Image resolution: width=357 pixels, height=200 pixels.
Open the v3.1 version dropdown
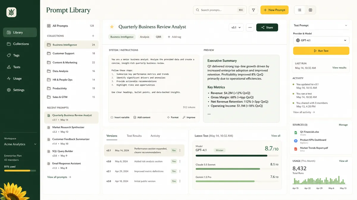click(x=236, y=28)
